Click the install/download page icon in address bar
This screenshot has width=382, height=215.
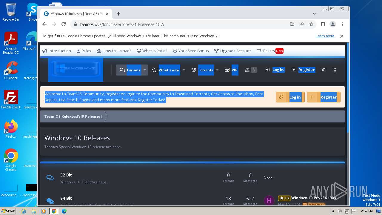point(292,24)
